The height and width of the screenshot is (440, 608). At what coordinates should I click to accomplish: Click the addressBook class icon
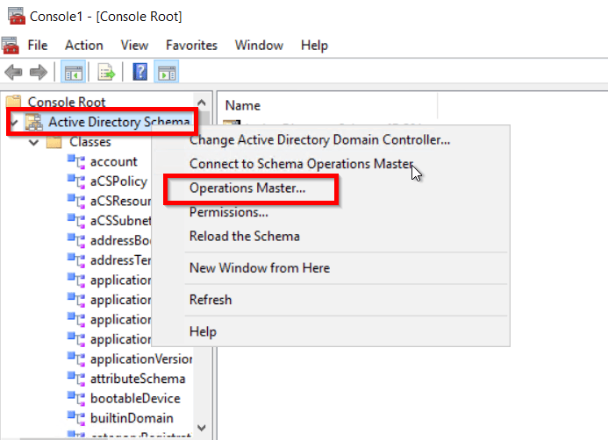pos(76,240)
